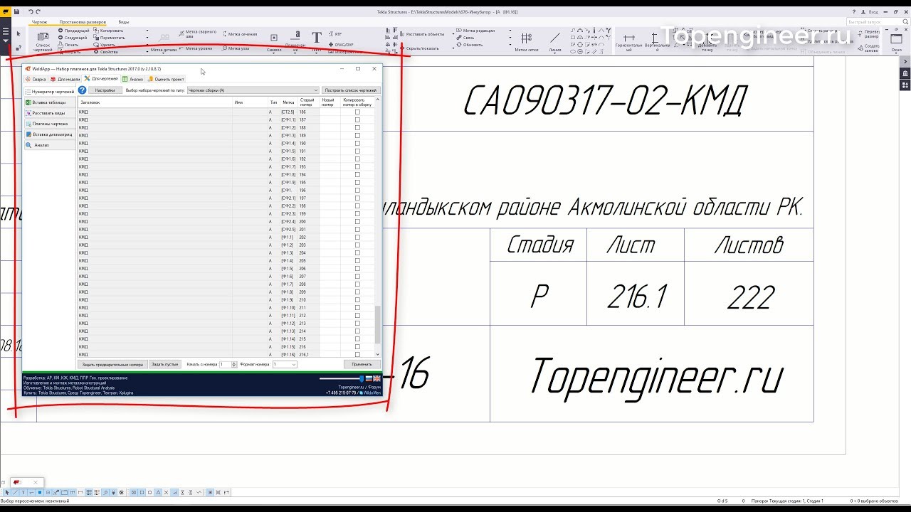
Task: Open Для модели tab in WeldApp
Action: (x=65, y=79)
